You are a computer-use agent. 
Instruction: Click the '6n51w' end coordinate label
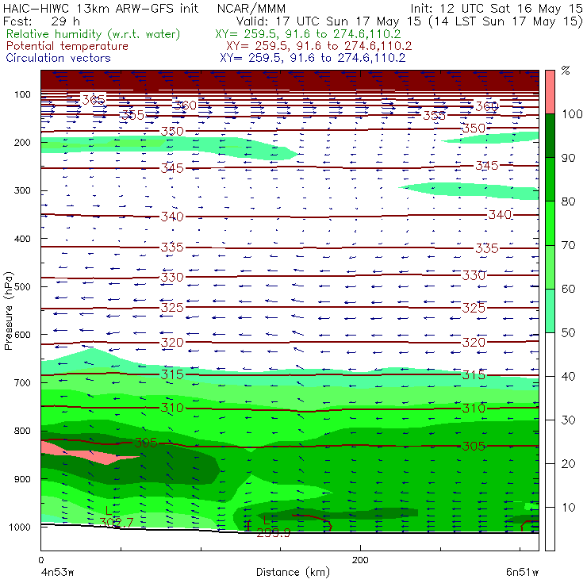(x=522, y=573)
